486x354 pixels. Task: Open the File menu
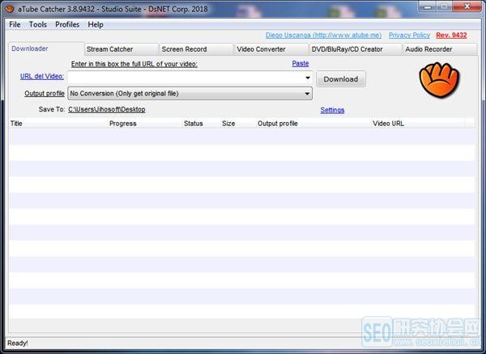coord(15,24)
